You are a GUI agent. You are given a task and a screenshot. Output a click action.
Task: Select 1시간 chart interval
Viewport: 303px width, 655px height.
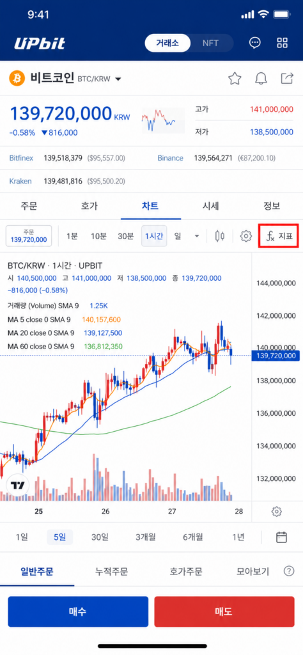tap(154, 236)
